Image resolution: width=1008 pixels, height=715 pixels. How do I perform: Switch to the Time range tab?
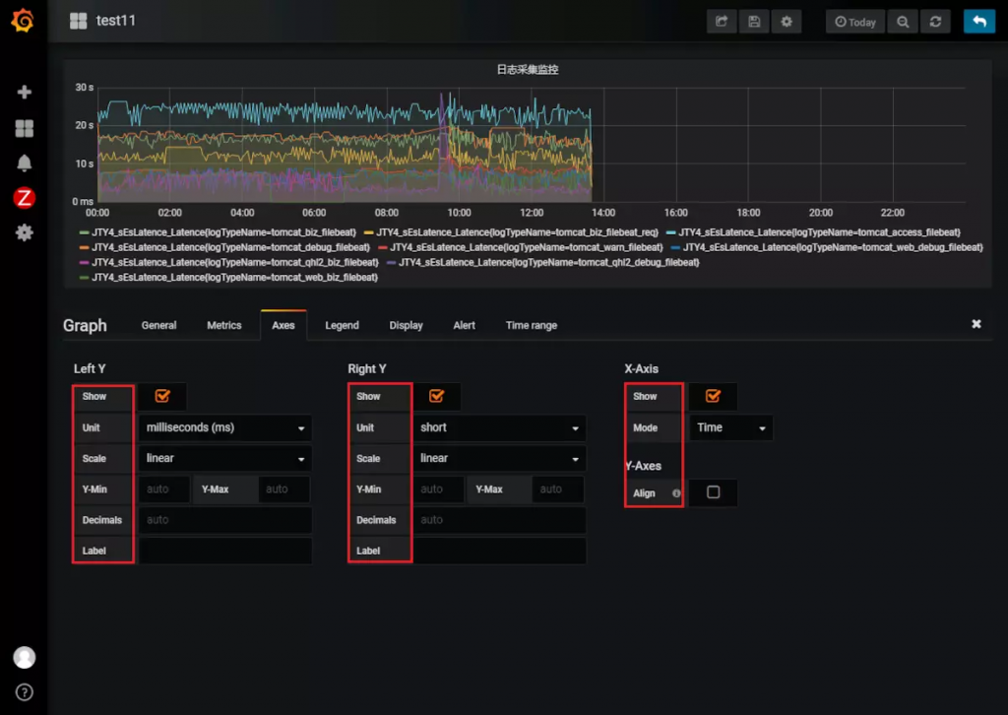tap(532, 325)
